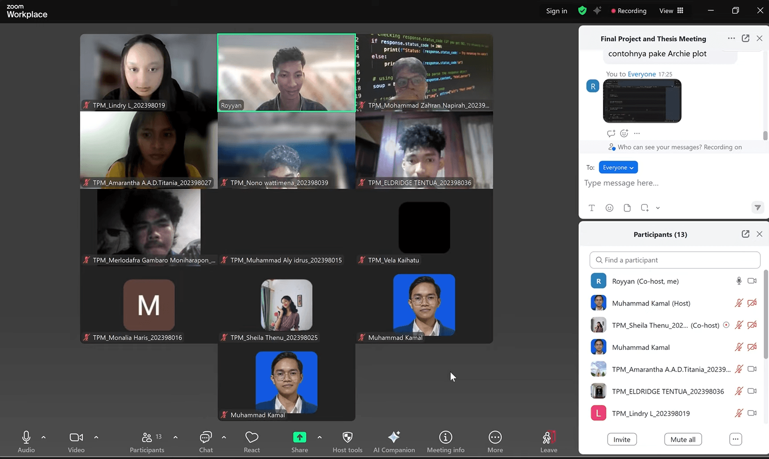Click the Invite button
Screen dimensions: 769x459
(x=622, y=439)
